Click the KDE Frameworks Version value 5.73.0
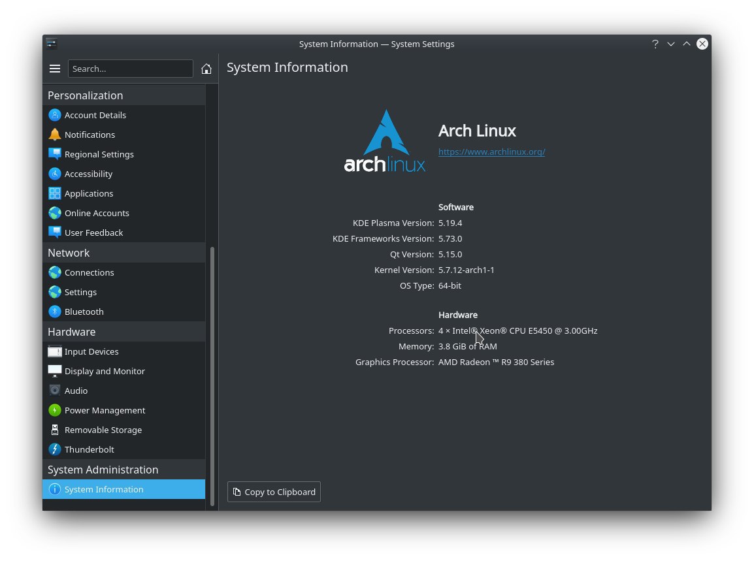This screenshot has width=754, height=561. point(450,239)
